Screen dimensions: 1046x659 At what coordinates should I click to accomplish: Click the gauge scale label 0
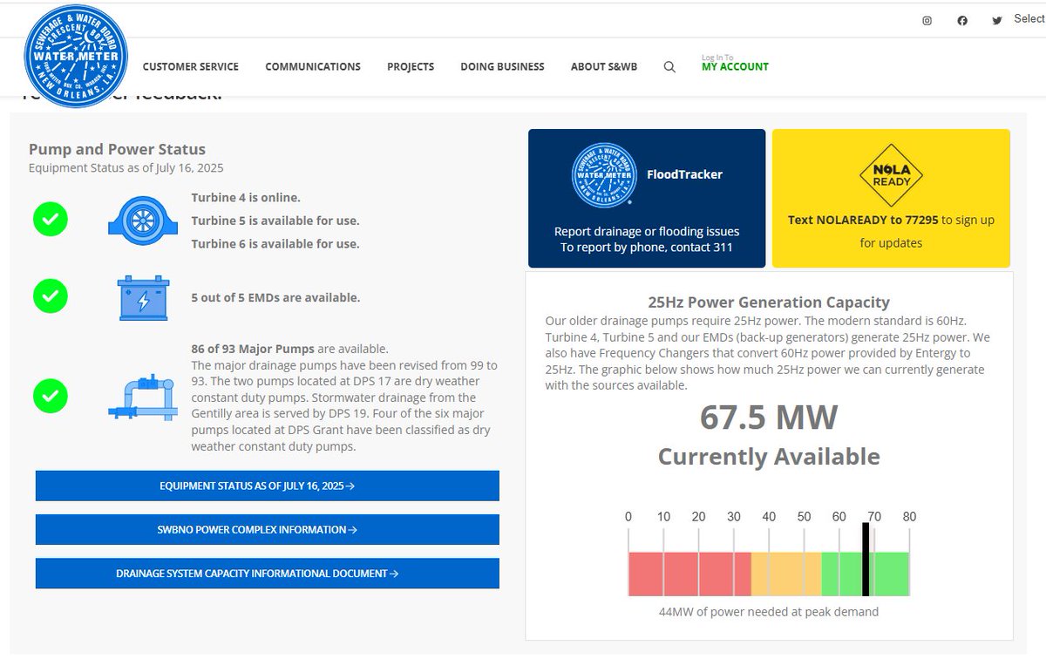coord(628,517)
